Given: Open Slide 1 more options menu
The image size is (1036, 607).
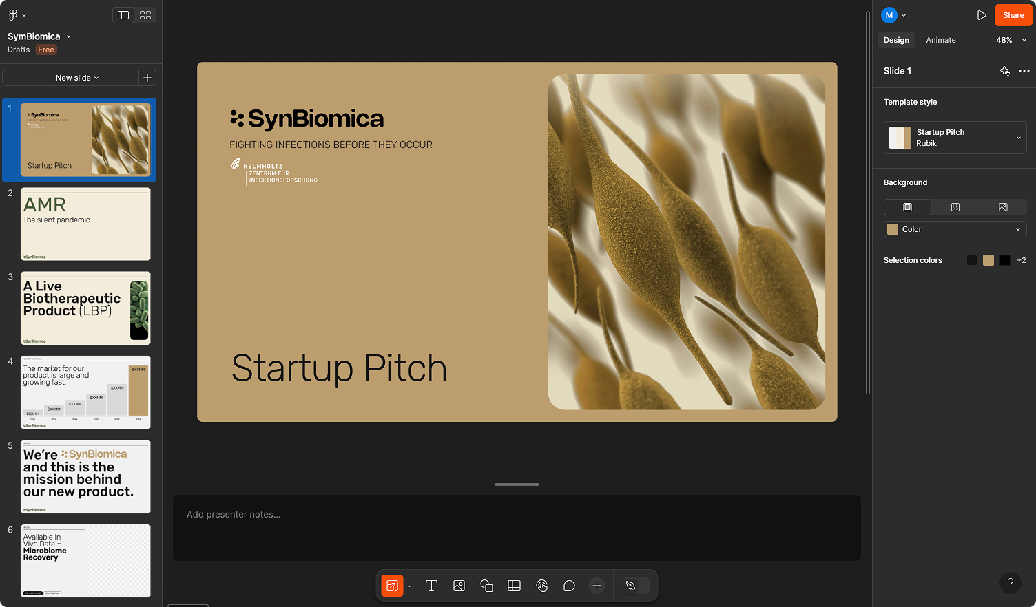Looking at the screenshot, I should (x=1024, y=71).
